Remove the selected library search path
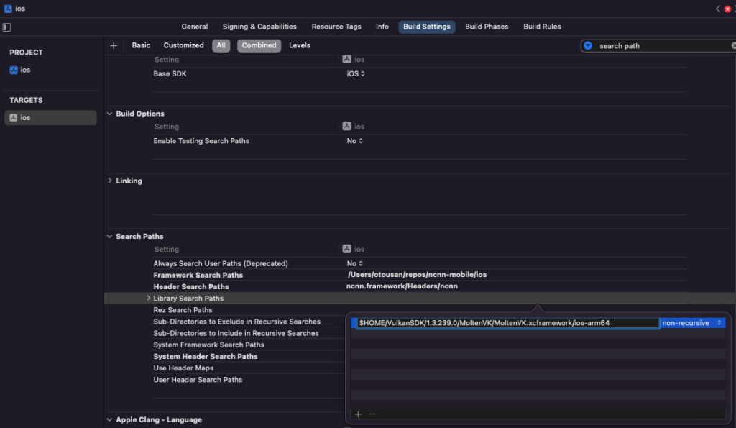The height and width of the screenshot is (428, 736). coord(372,414)
